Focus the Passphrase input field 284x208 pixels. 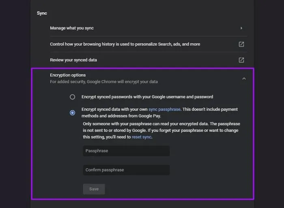coord(126,151)
